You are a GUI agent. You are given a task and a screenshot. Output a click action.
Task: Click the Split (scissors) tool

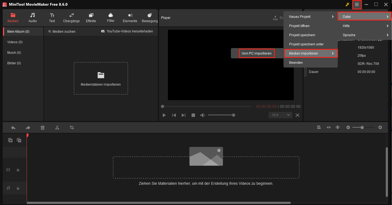pos(57,127)
